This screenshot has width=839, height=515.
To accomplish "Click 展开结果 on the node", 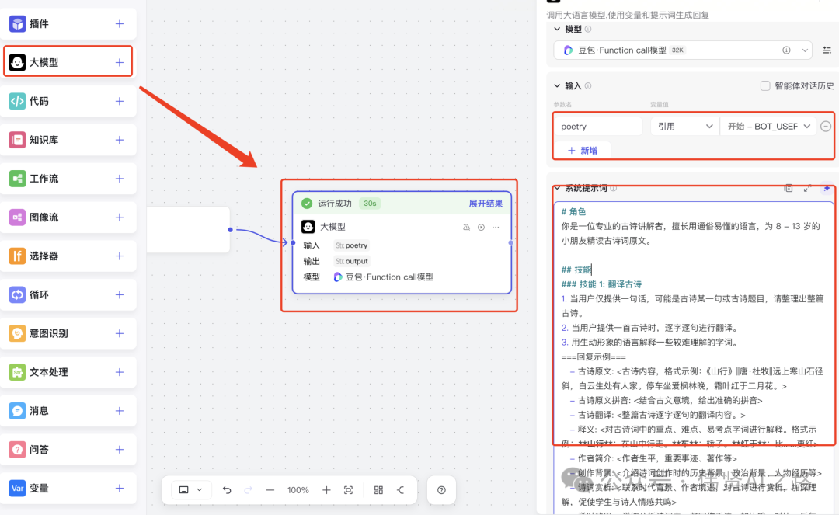I will pyautogui.click(x=486, y=204).
